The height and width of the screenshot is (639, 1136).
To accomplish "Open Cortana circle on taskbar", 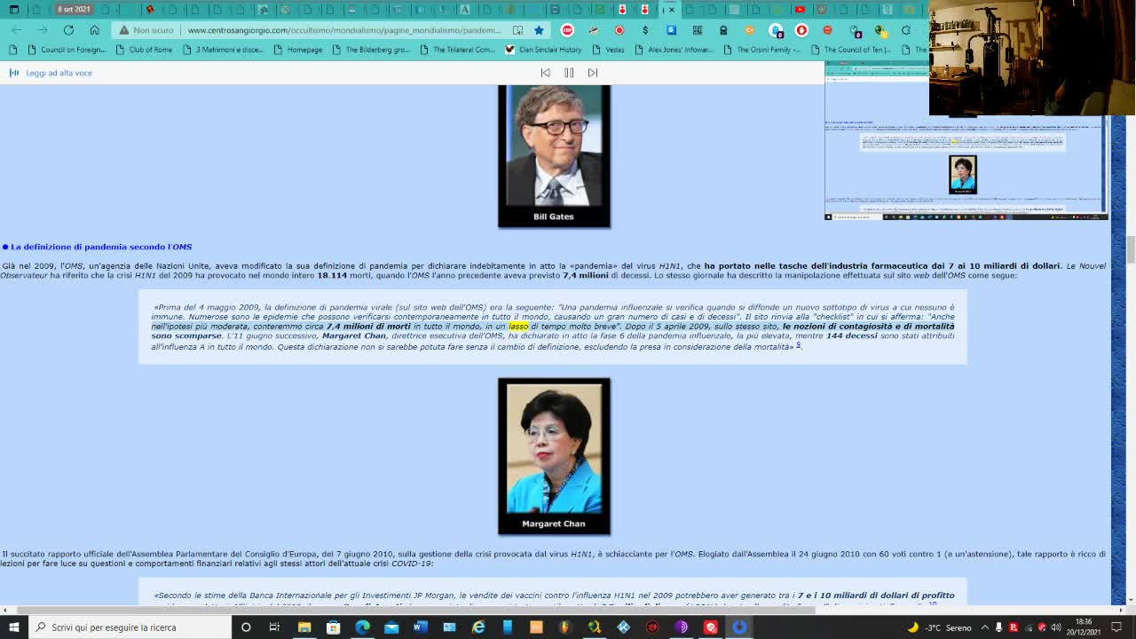I will tap(246, 627).
